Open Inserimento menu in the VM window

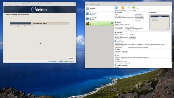point(25,5)
